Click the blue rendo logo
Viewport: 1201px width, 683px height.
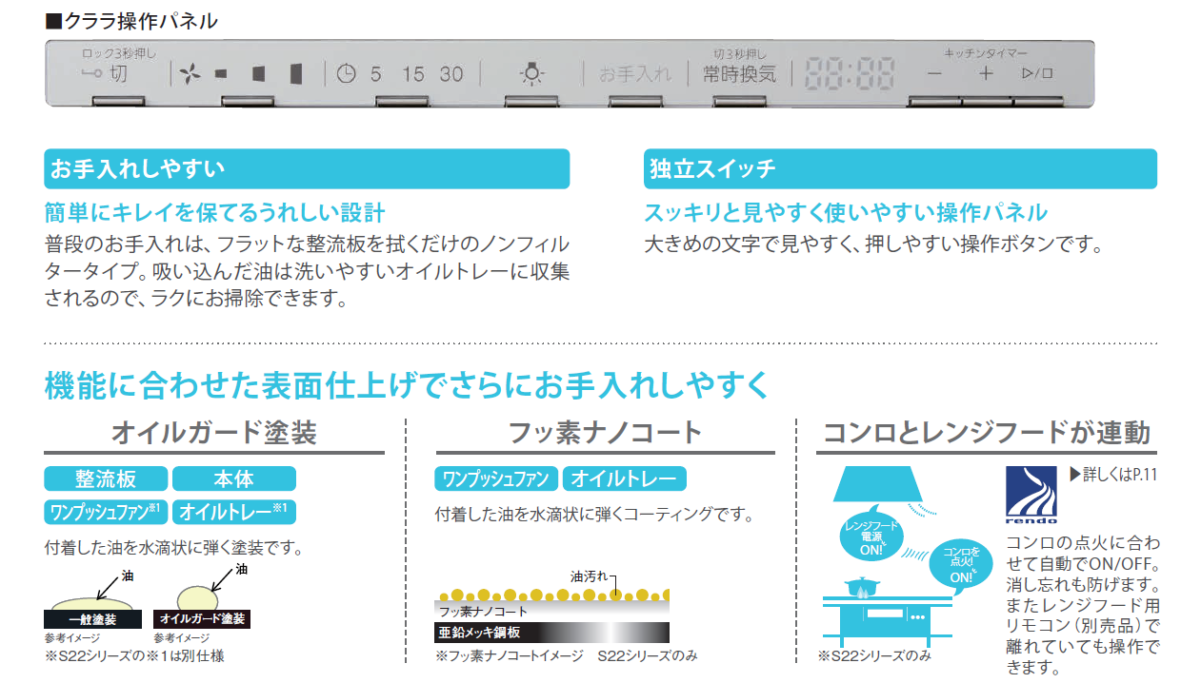pyautogui.click(x=1031, y=495)
